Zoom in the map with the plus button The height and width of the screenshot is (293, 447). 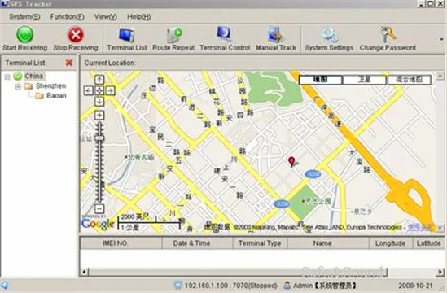point(99,115)
